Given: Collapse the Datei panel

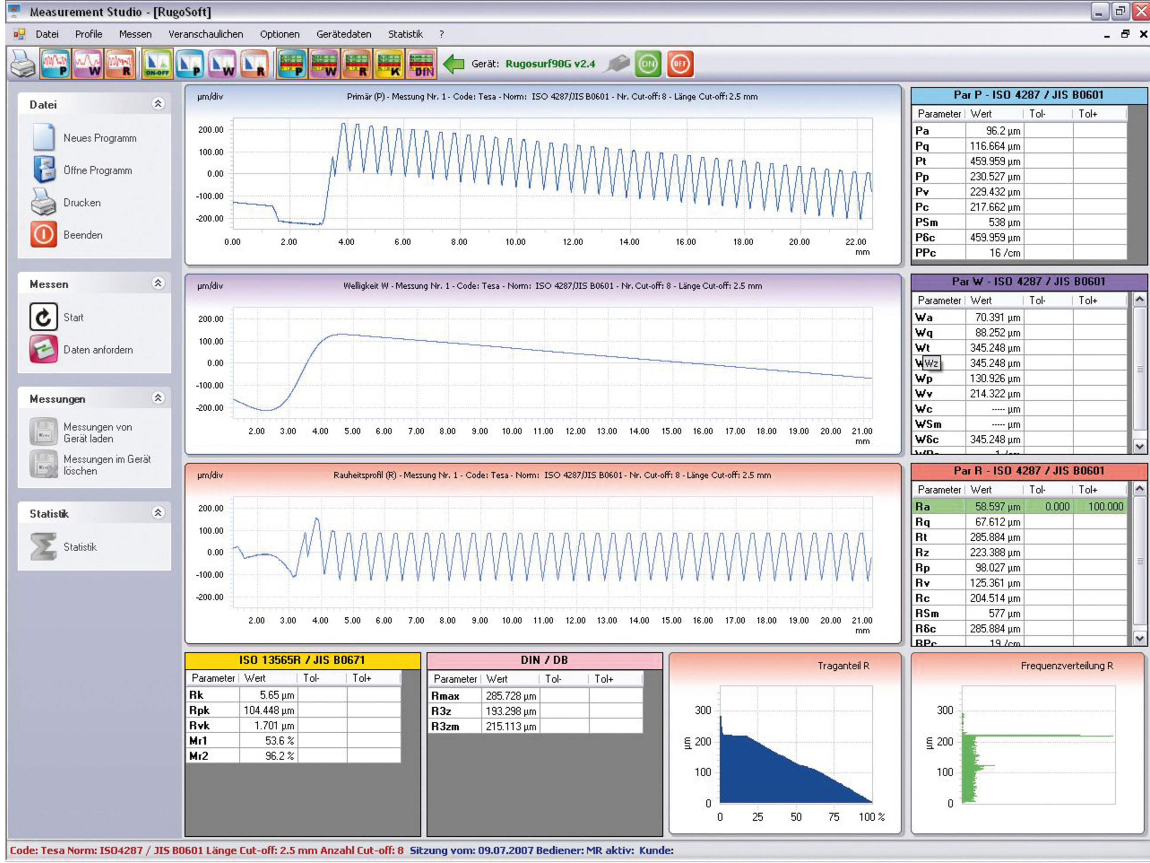Looking at the screenshot, I should click(159, 104).
